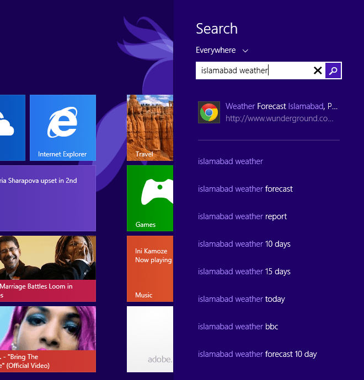Open the cloud tile
Screen dimensions: 364x380
coord(13,128)
